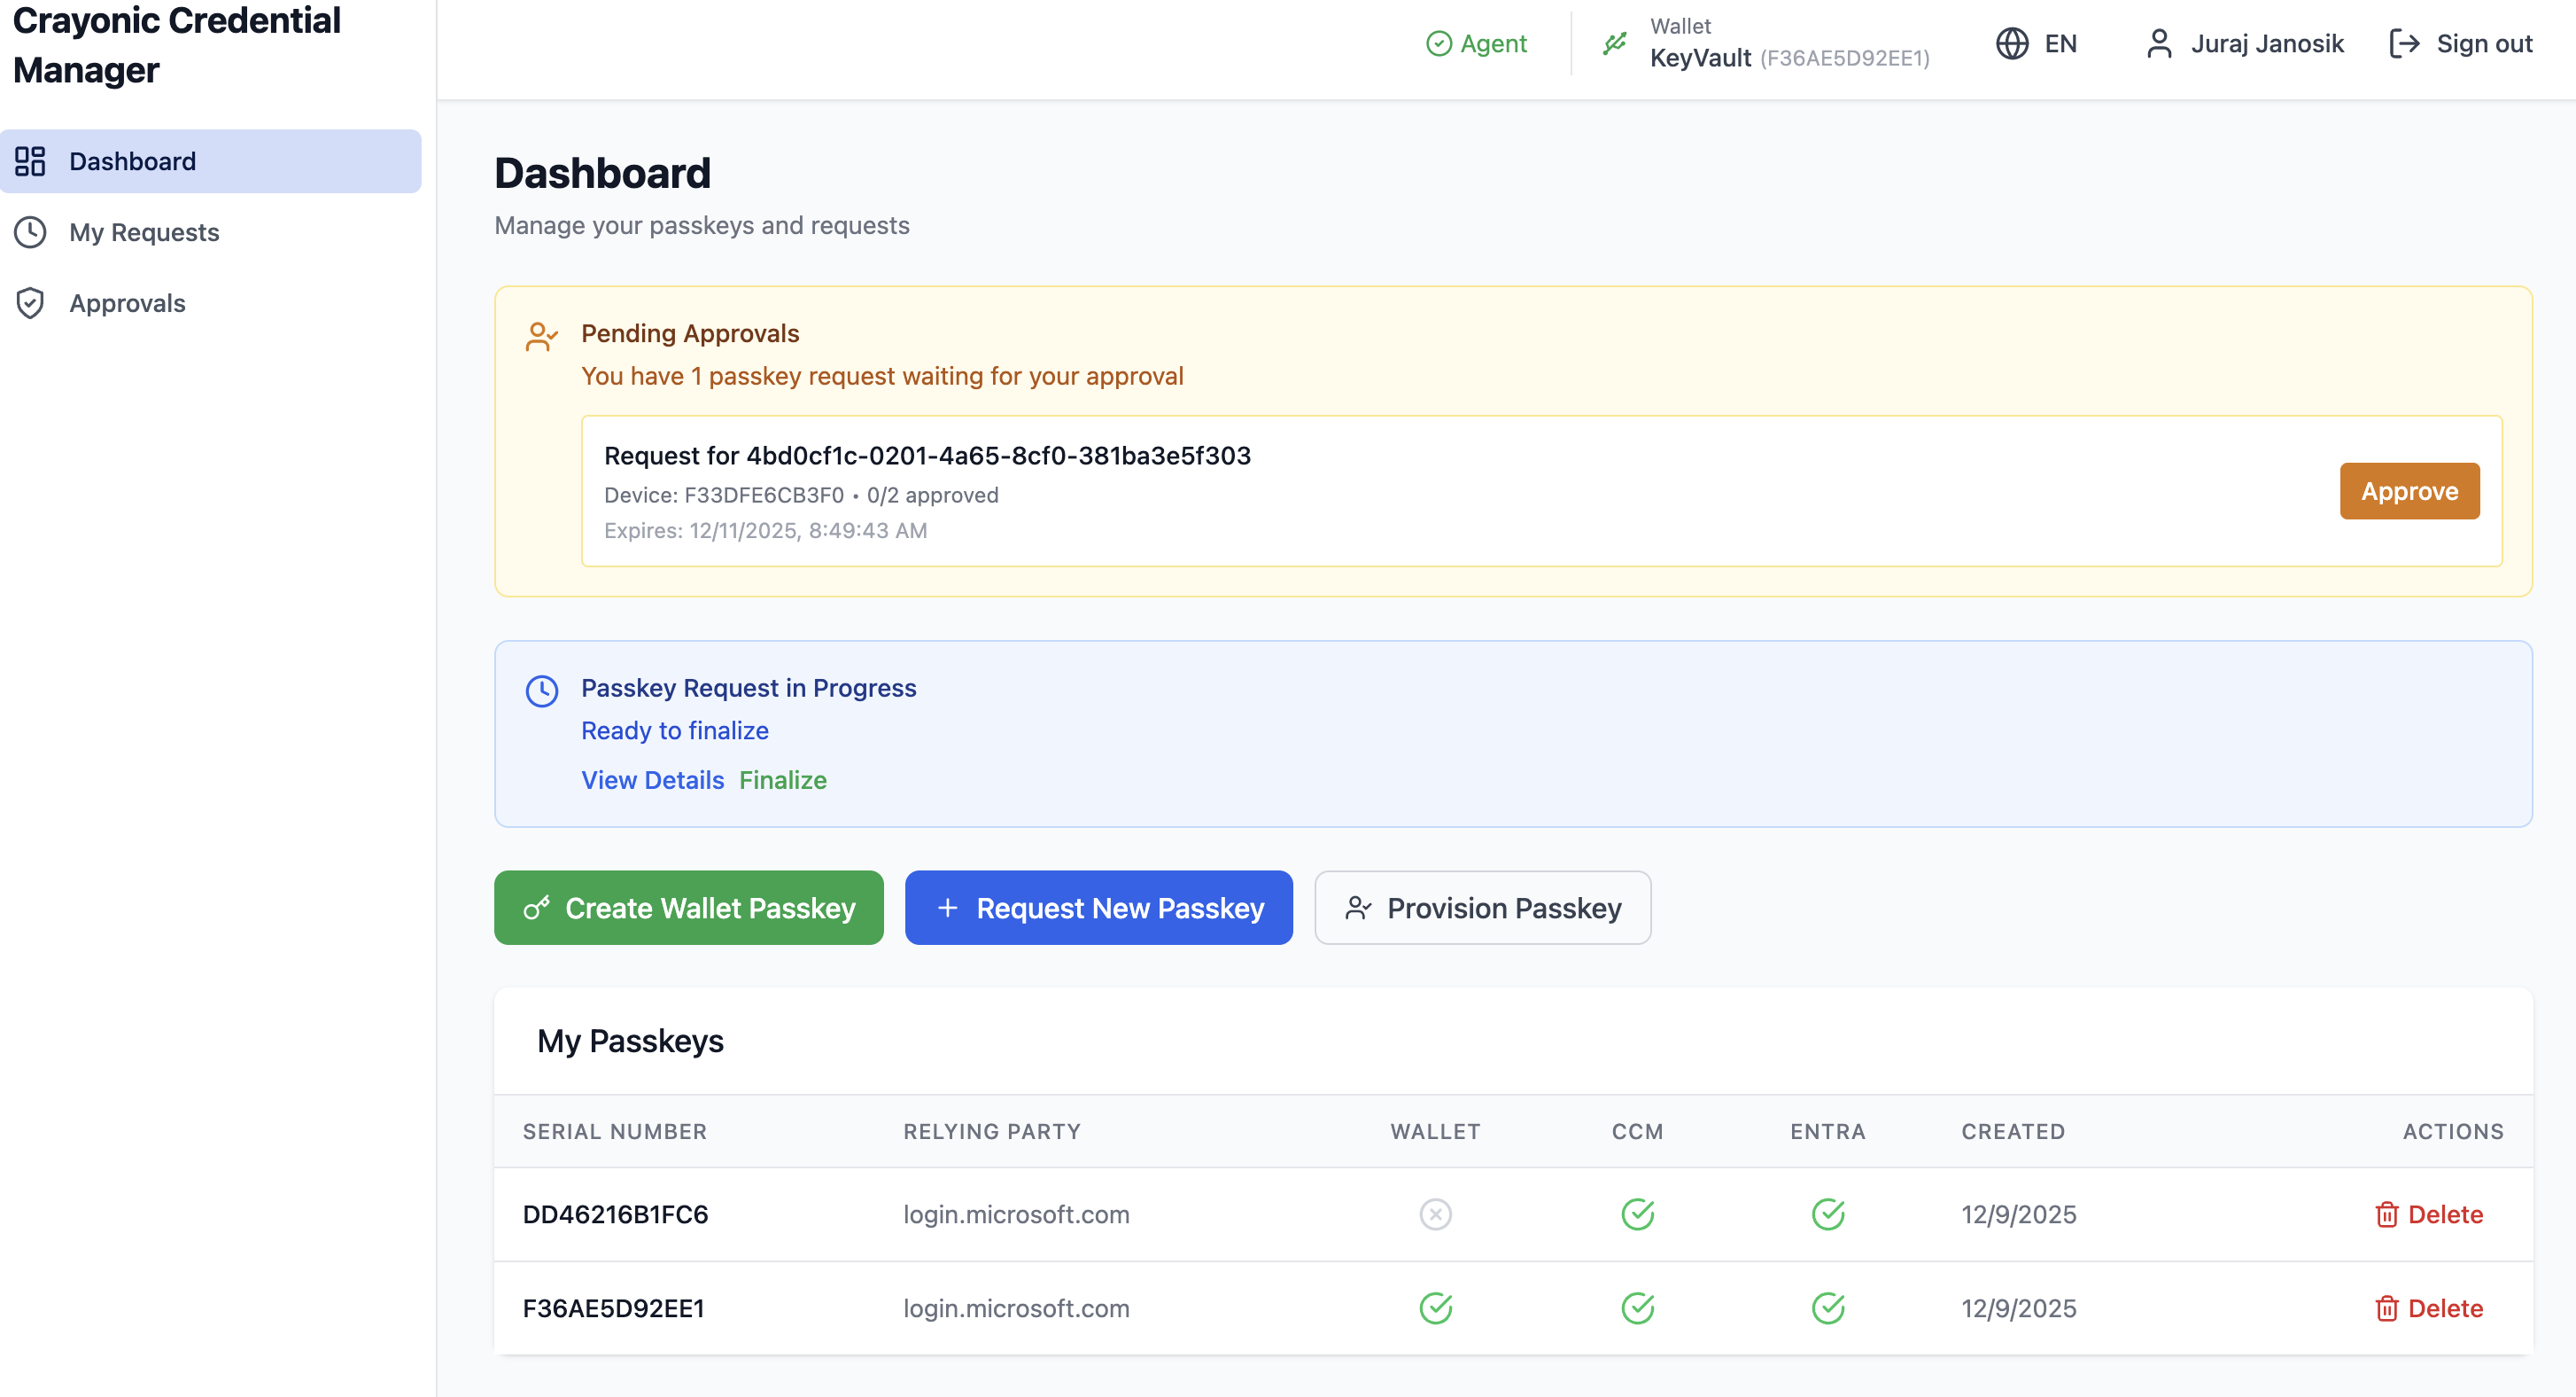This screenshot has height=1397, width=2576.
Task: Click the sign out arrow icon
Action: pyautogui.click(x=2404, y=44)
